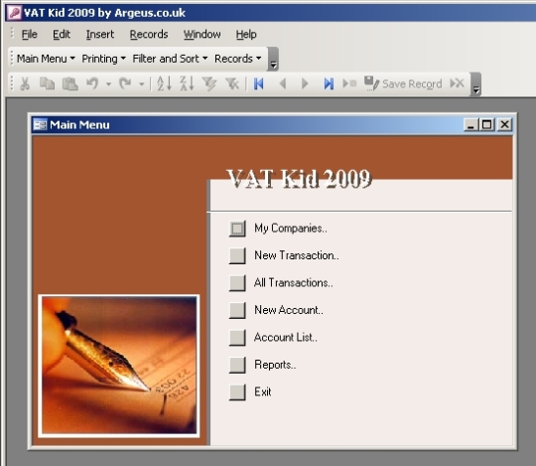This screenshot has height=466, width=536.
Task: Open the Edit menu
Action: pyautogui.click(x=62, y=34)
